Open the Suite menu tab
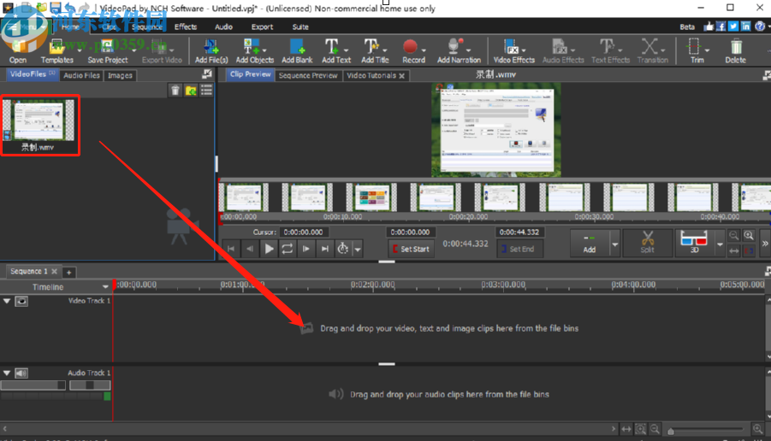 (x=300, y=26)
